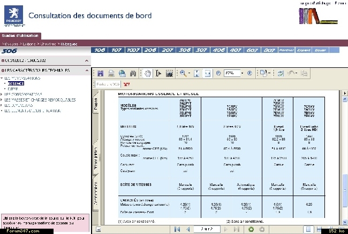Image resolution: width=348 pixels, height=234 pixels.
Task: Click the green previous view button
Action: click(251, 229)
